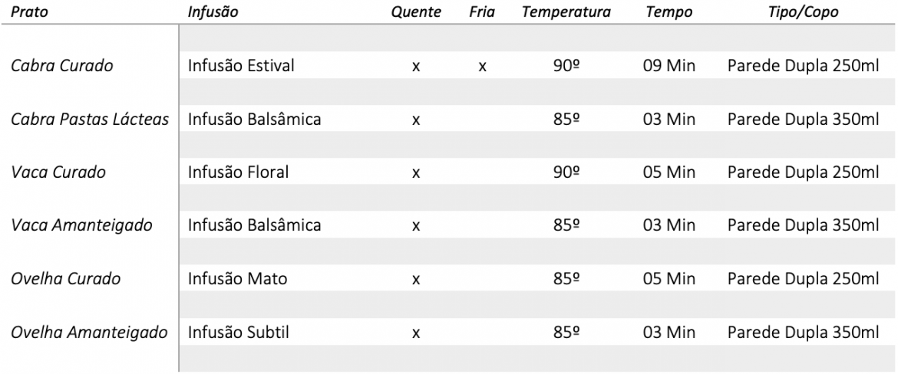Select the Ovelha Curado row label
898x374 pixels.
[x=65, y=279]
